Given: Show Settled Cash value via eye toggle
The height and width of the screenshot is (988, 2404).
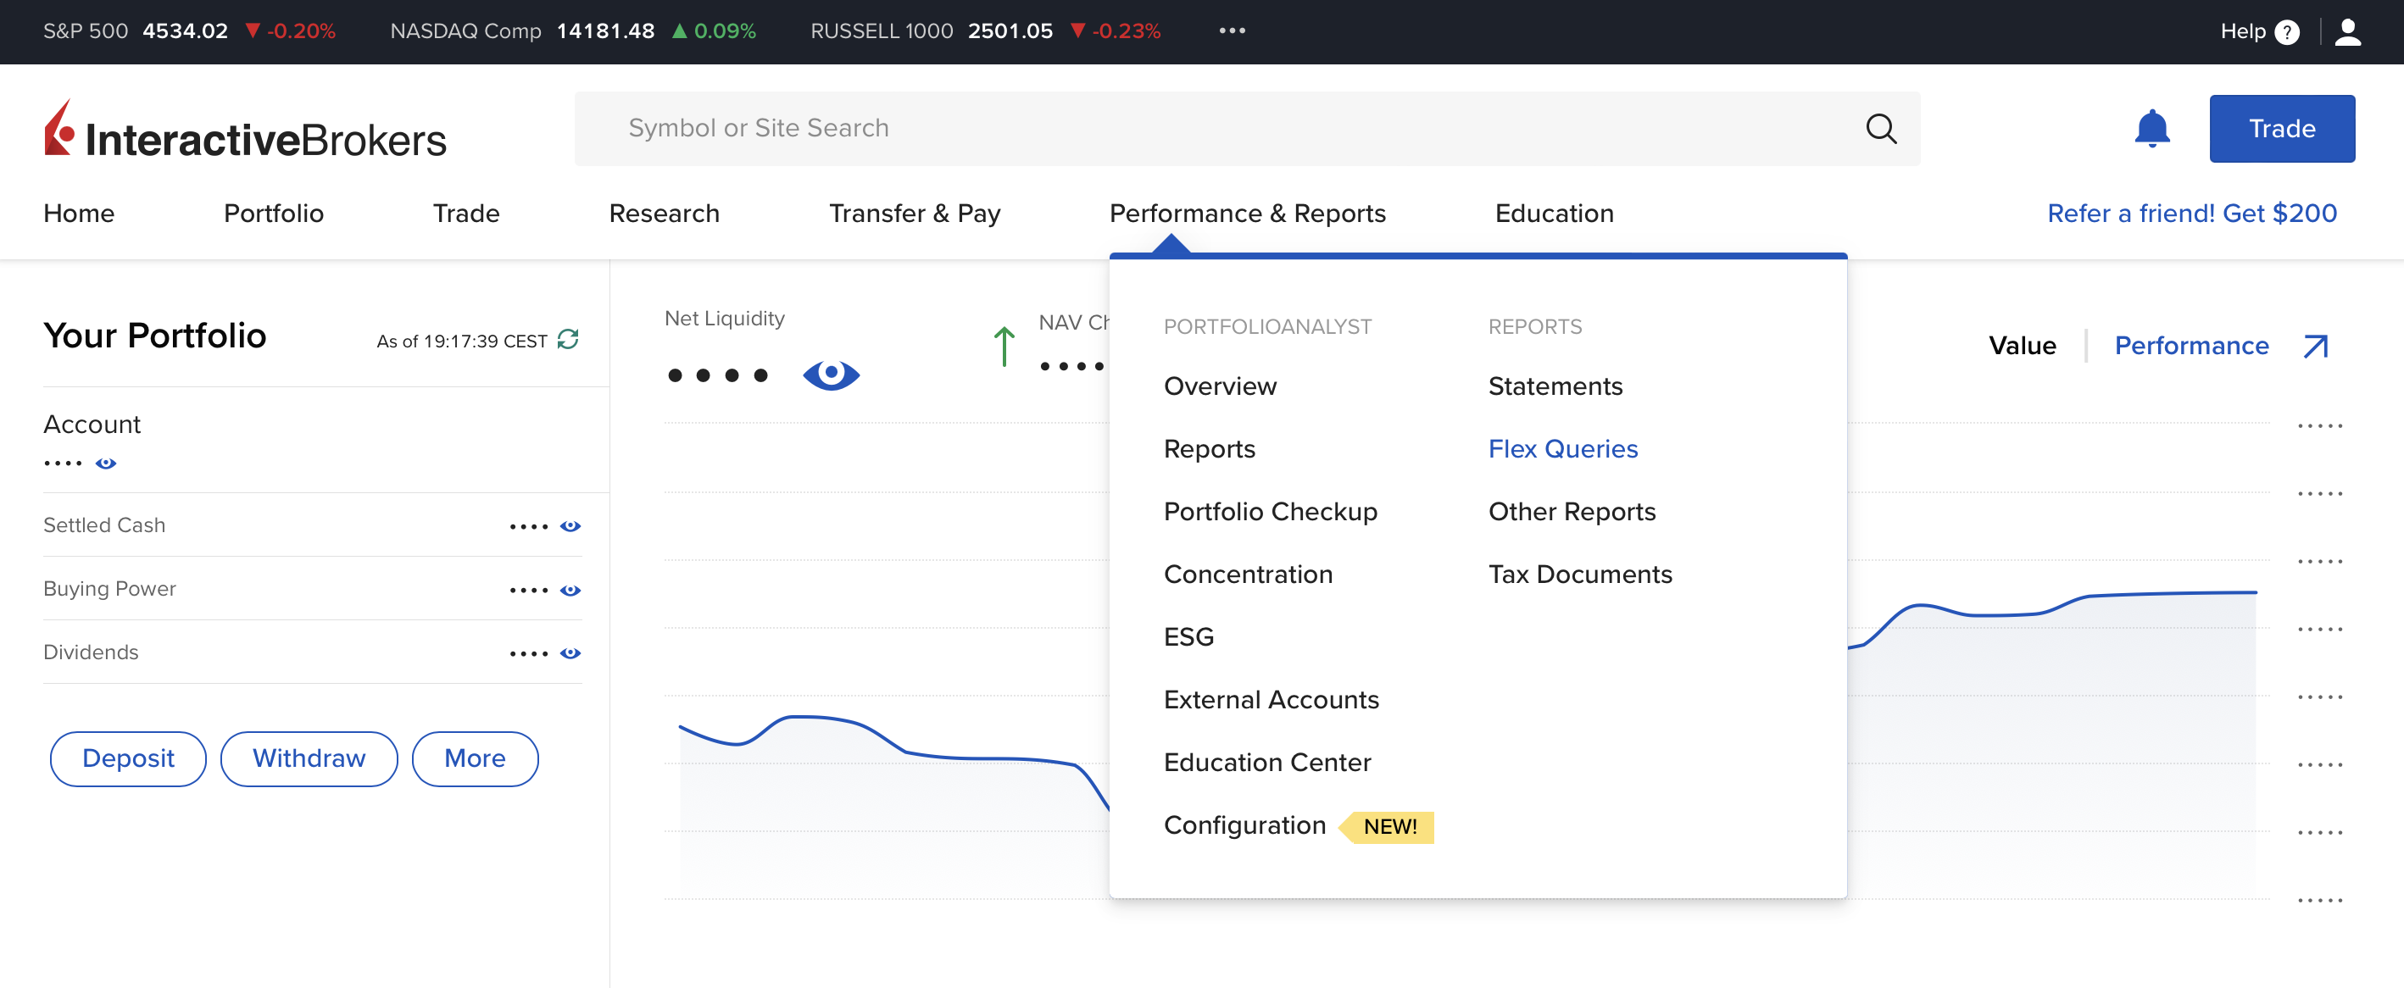Looking at the screenshot, I should pyautogui.click(x=570, y=526).
